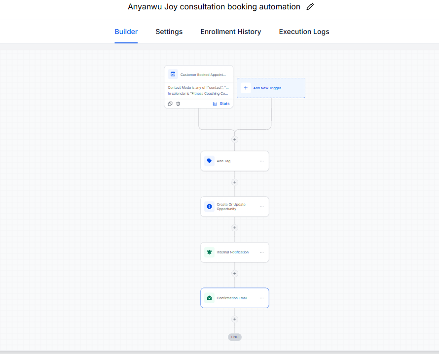
Task: Click Add New Trigger
Action: [271, 88]
